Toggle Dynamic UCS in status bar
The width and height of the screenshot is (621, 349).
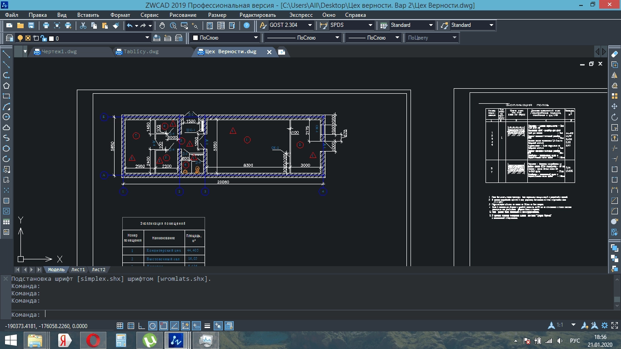coord(185,326)
